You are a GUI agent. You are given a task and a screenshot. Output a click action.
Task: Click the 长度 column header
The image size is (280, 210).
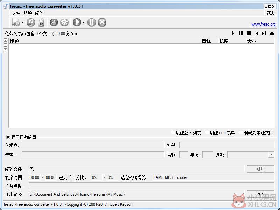pyautogui.click(x=232, y=41)
